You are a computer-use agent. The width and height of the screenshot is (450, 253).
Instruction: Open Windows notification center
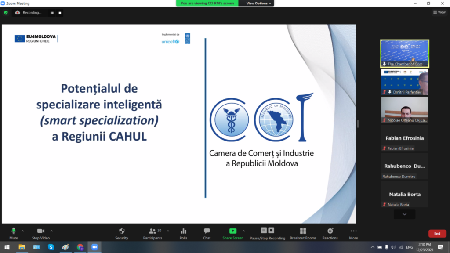tap(440, 247)
